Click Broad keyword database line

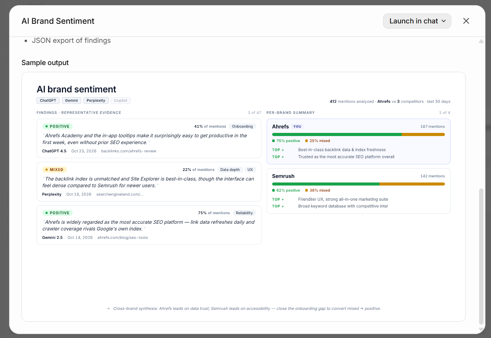(343, 206)
